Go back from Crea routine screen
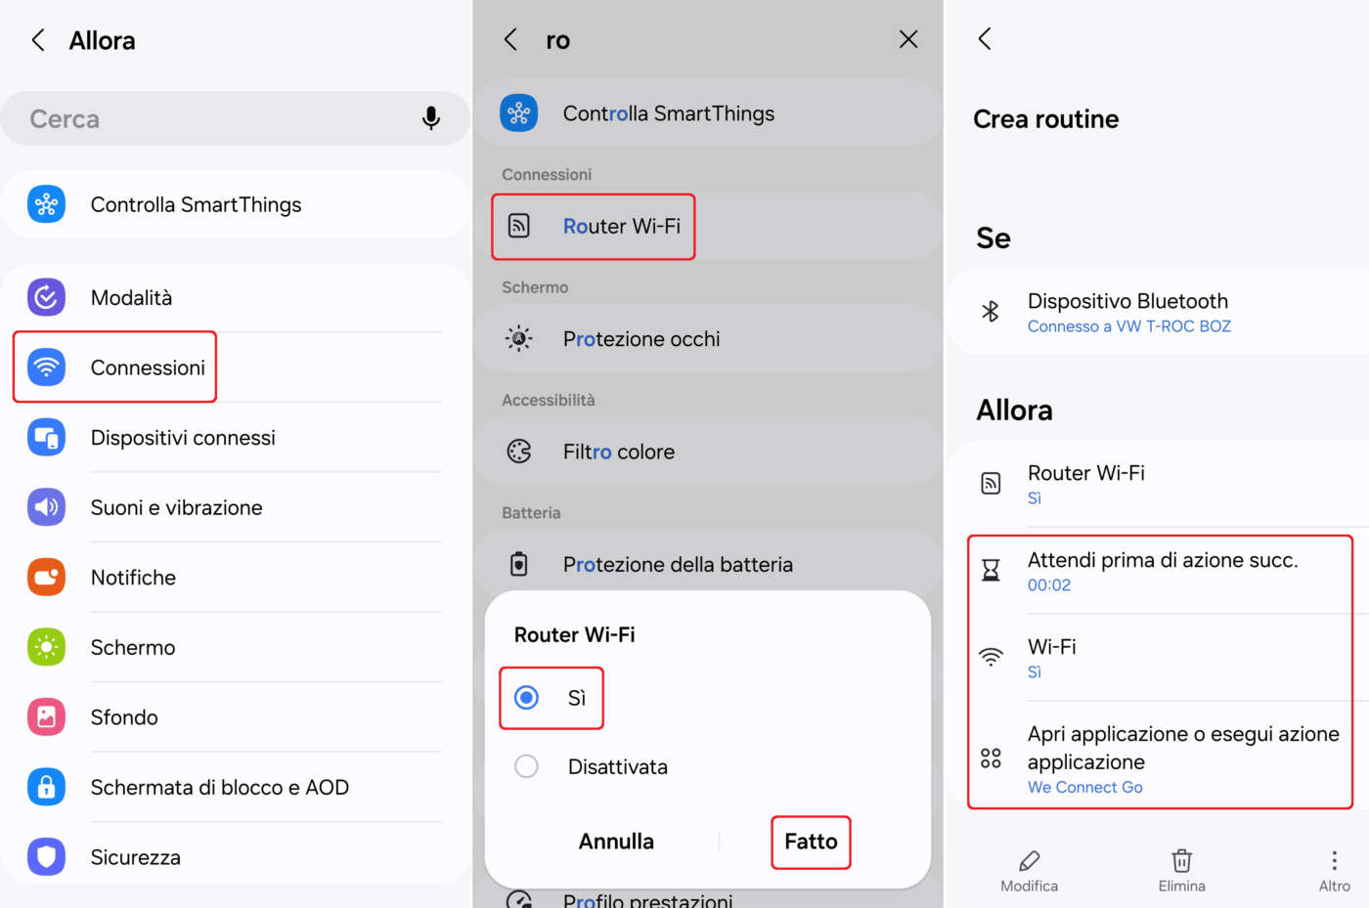The image size is (1369, 908). (985, 39)
